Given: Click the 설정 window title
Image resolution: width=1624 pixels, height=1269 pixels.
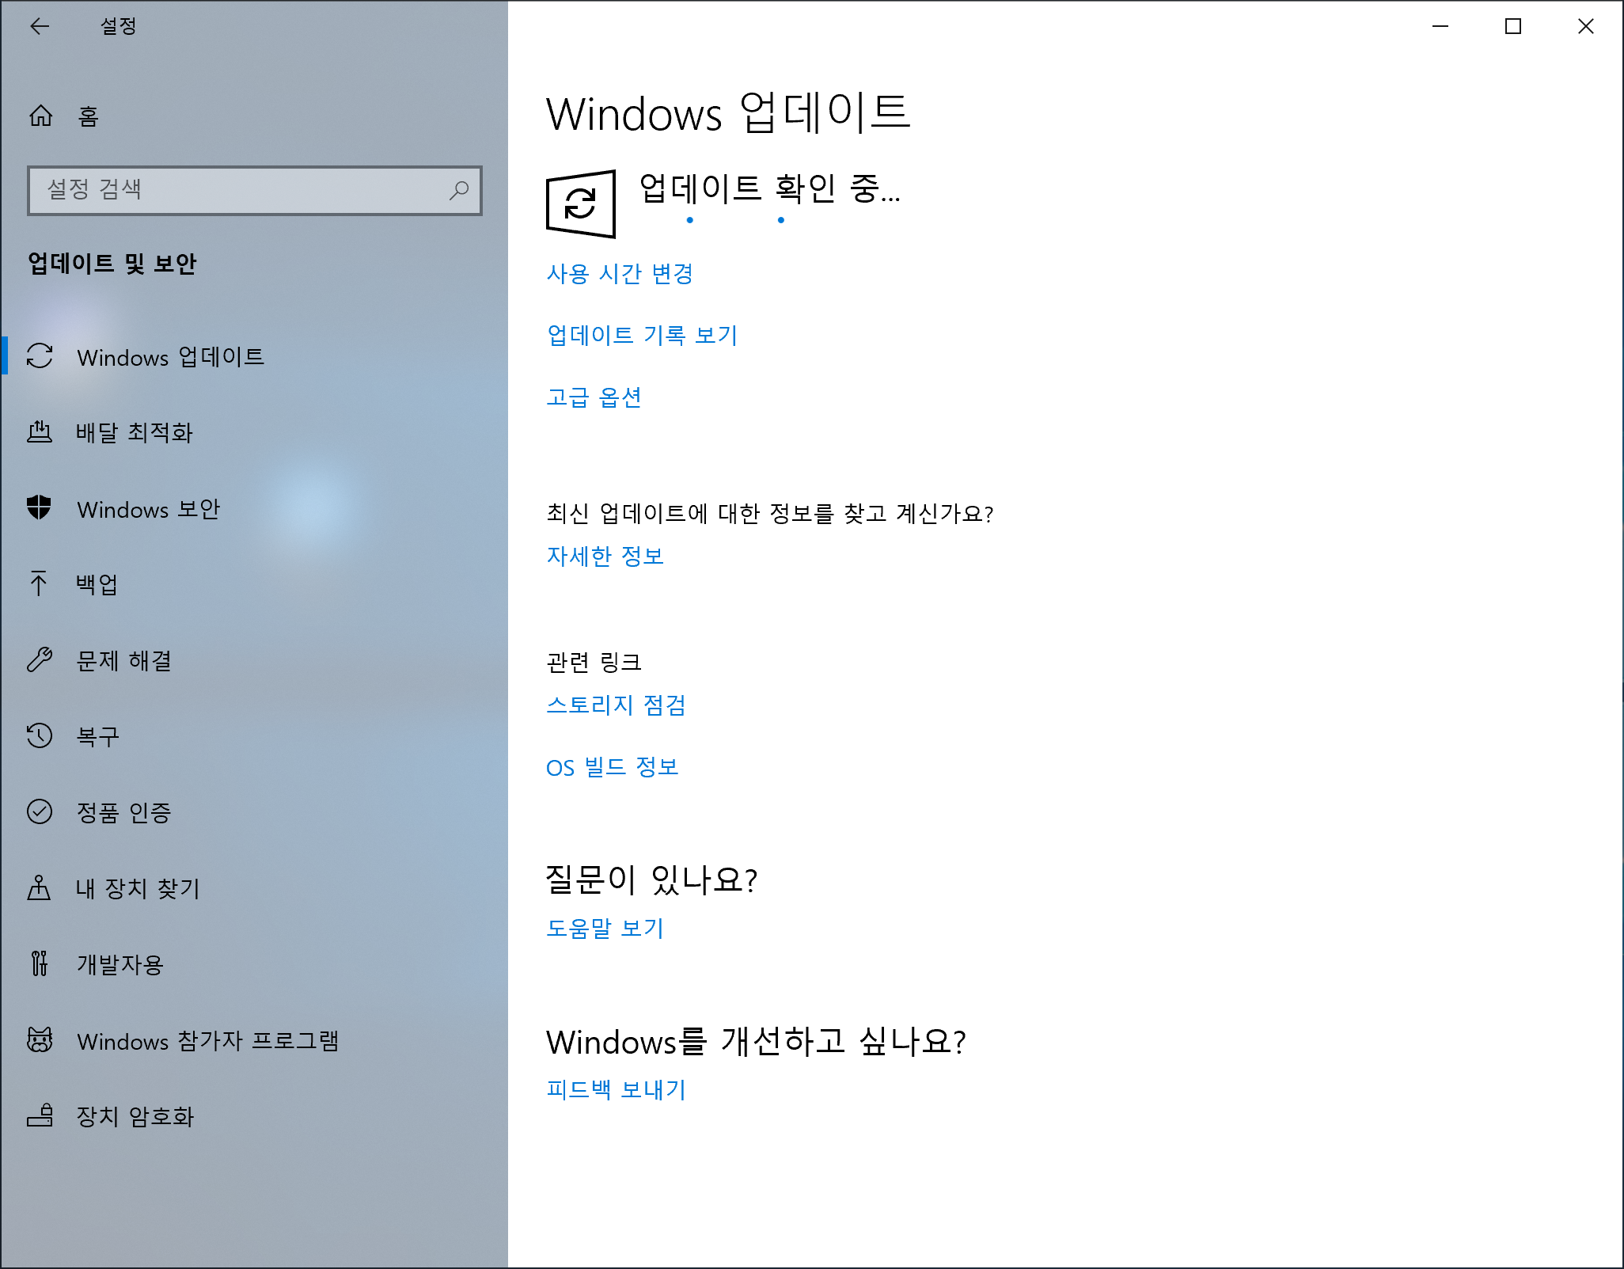Looking at the screenshot, I should click(119, 26).
